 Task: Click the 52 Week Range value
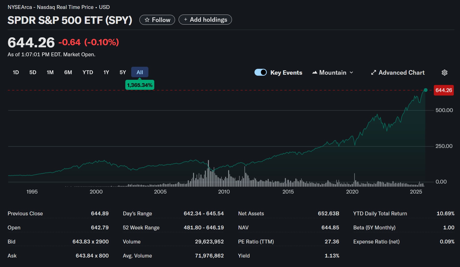[204, 228]
